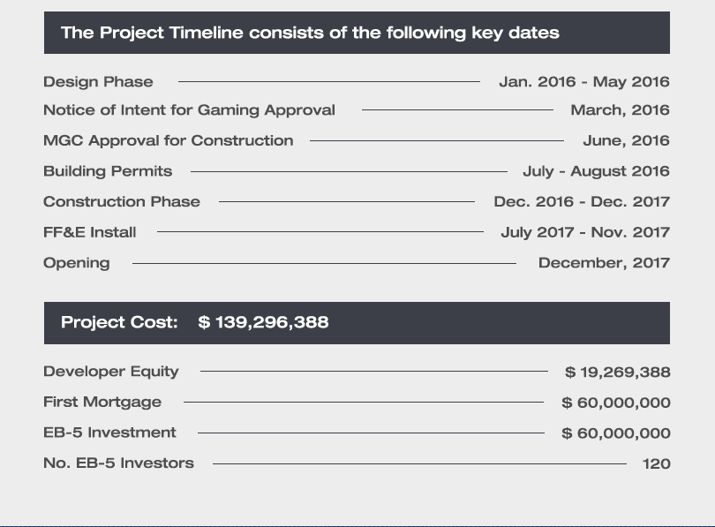This screenshot has width=715, height=527.
Task: Select the MGC Approval for Construction row label
Action: (x=168, y=140)
